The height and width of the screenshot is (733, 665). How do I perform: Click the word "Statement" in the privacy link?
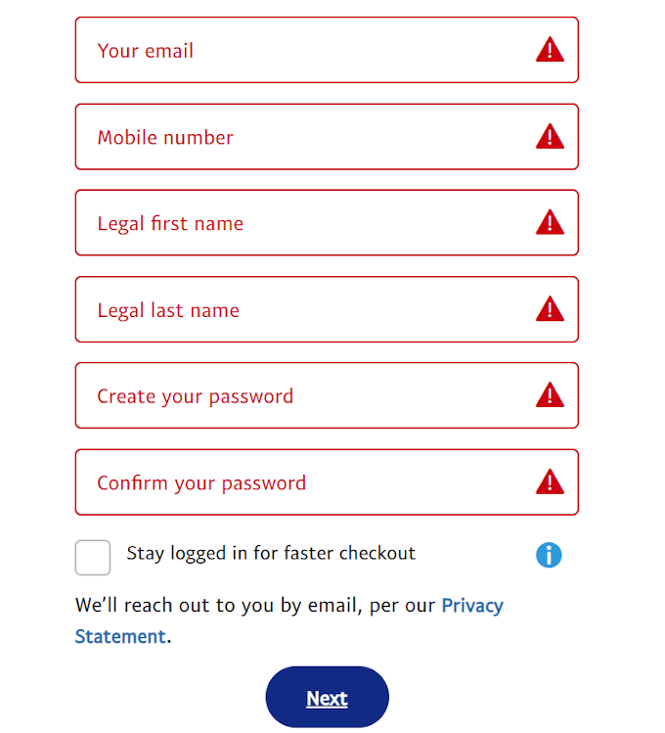(x=120, y=636)
